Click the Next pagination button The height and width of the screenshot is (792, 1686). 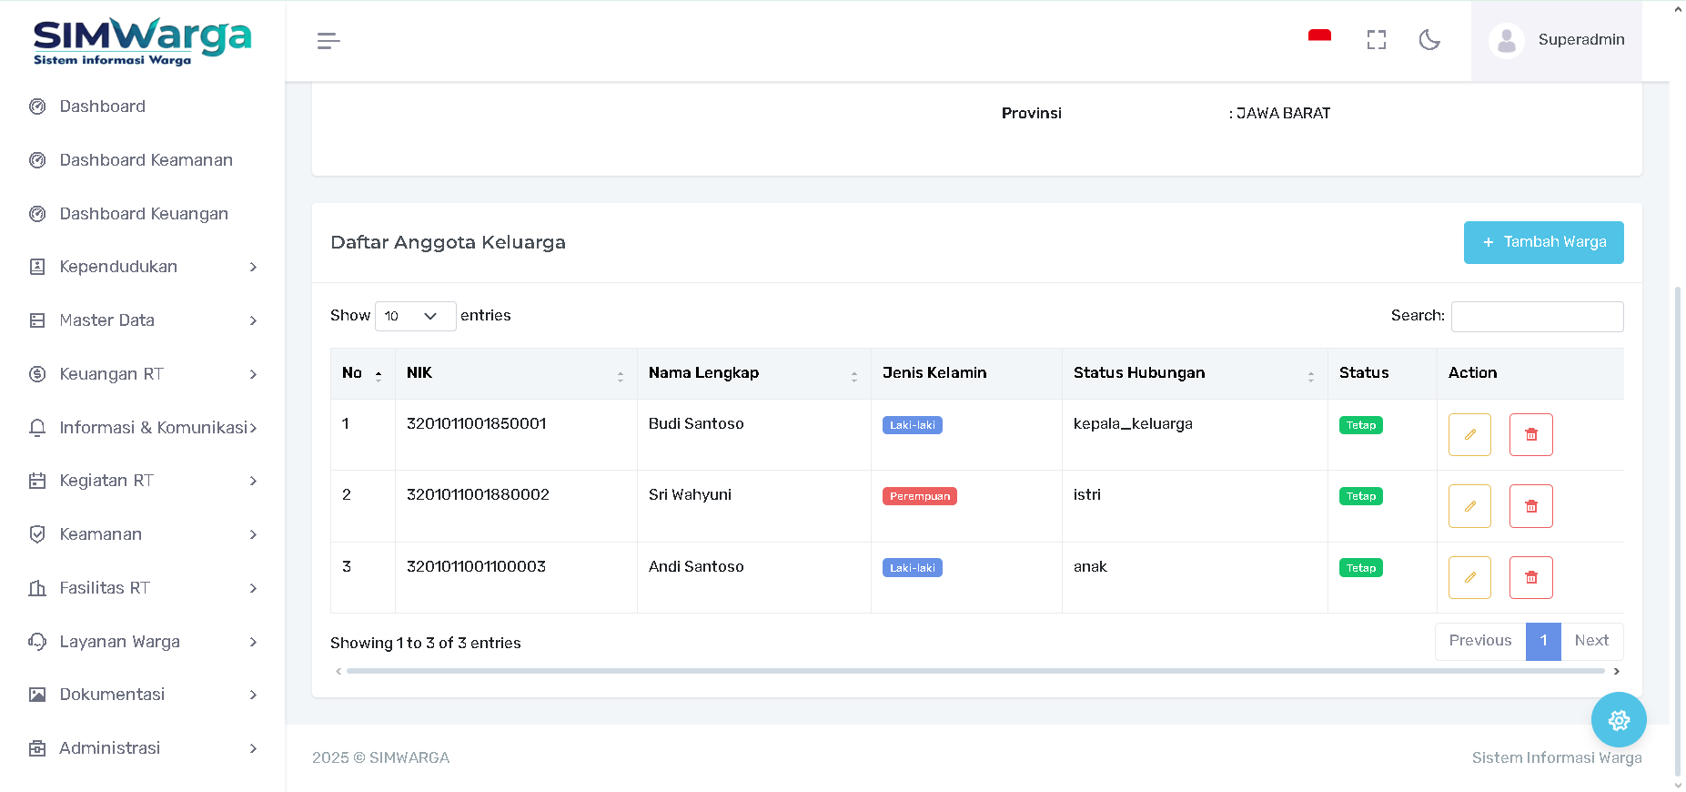coord(1591,641)
